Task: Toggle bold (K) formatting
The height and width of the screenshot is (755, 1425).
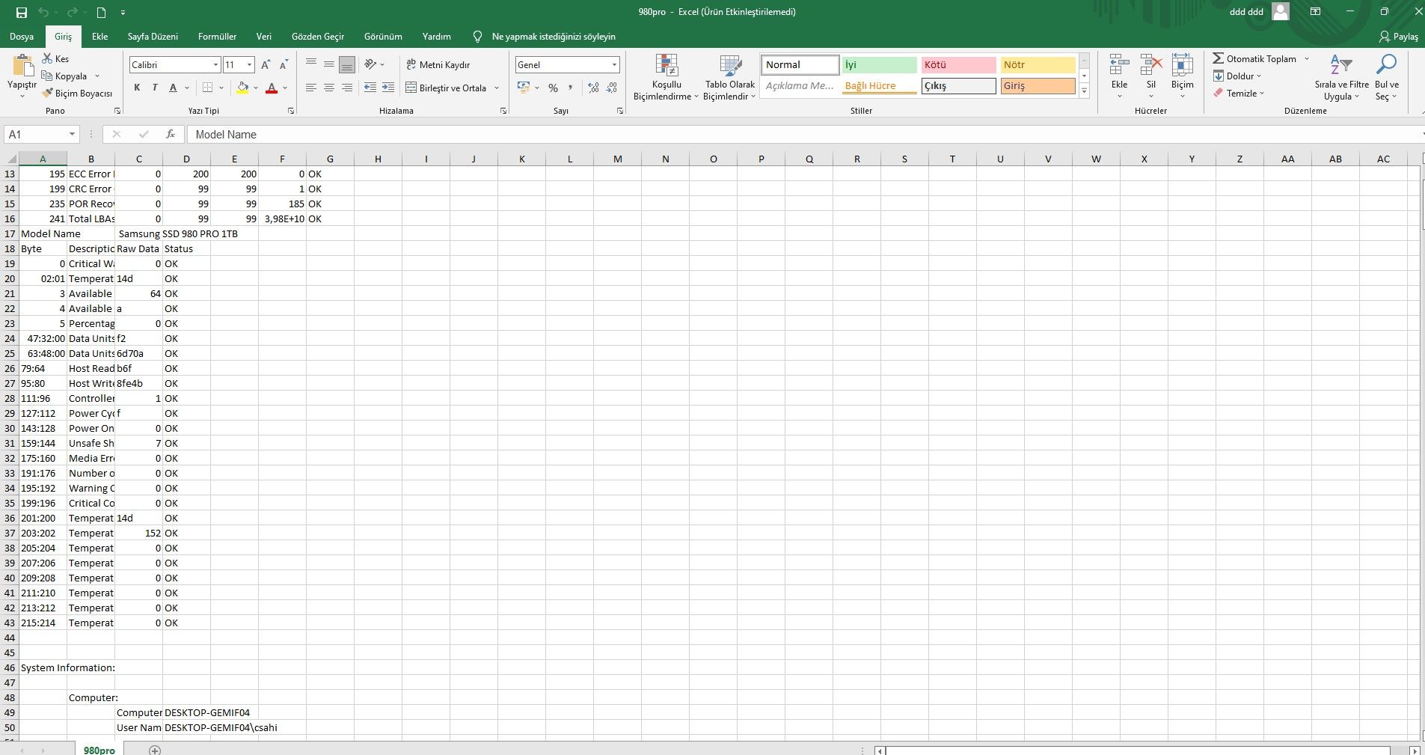Action: [137, 88]
